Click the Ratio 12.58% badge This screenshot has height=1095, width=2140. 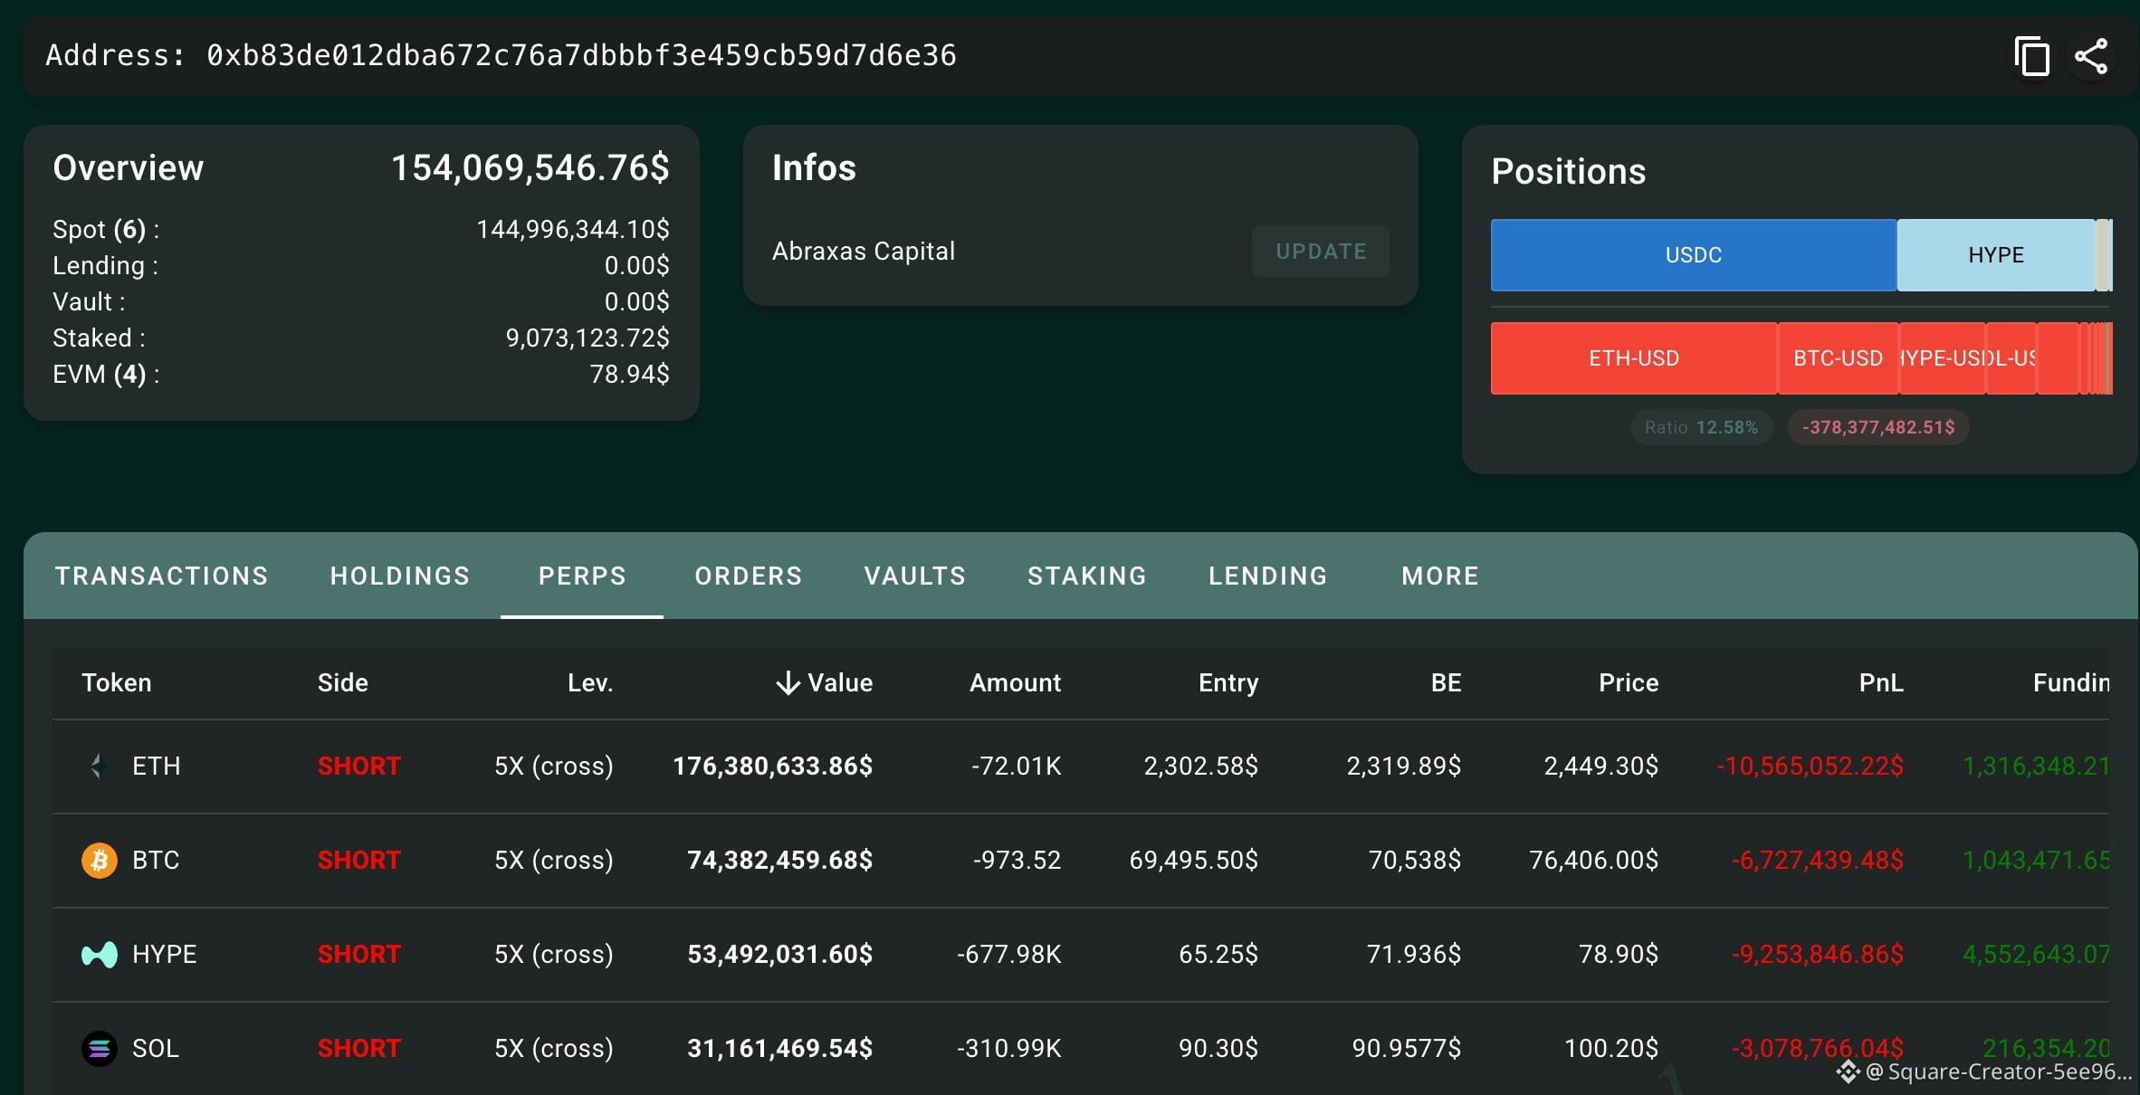point(1702,427)
